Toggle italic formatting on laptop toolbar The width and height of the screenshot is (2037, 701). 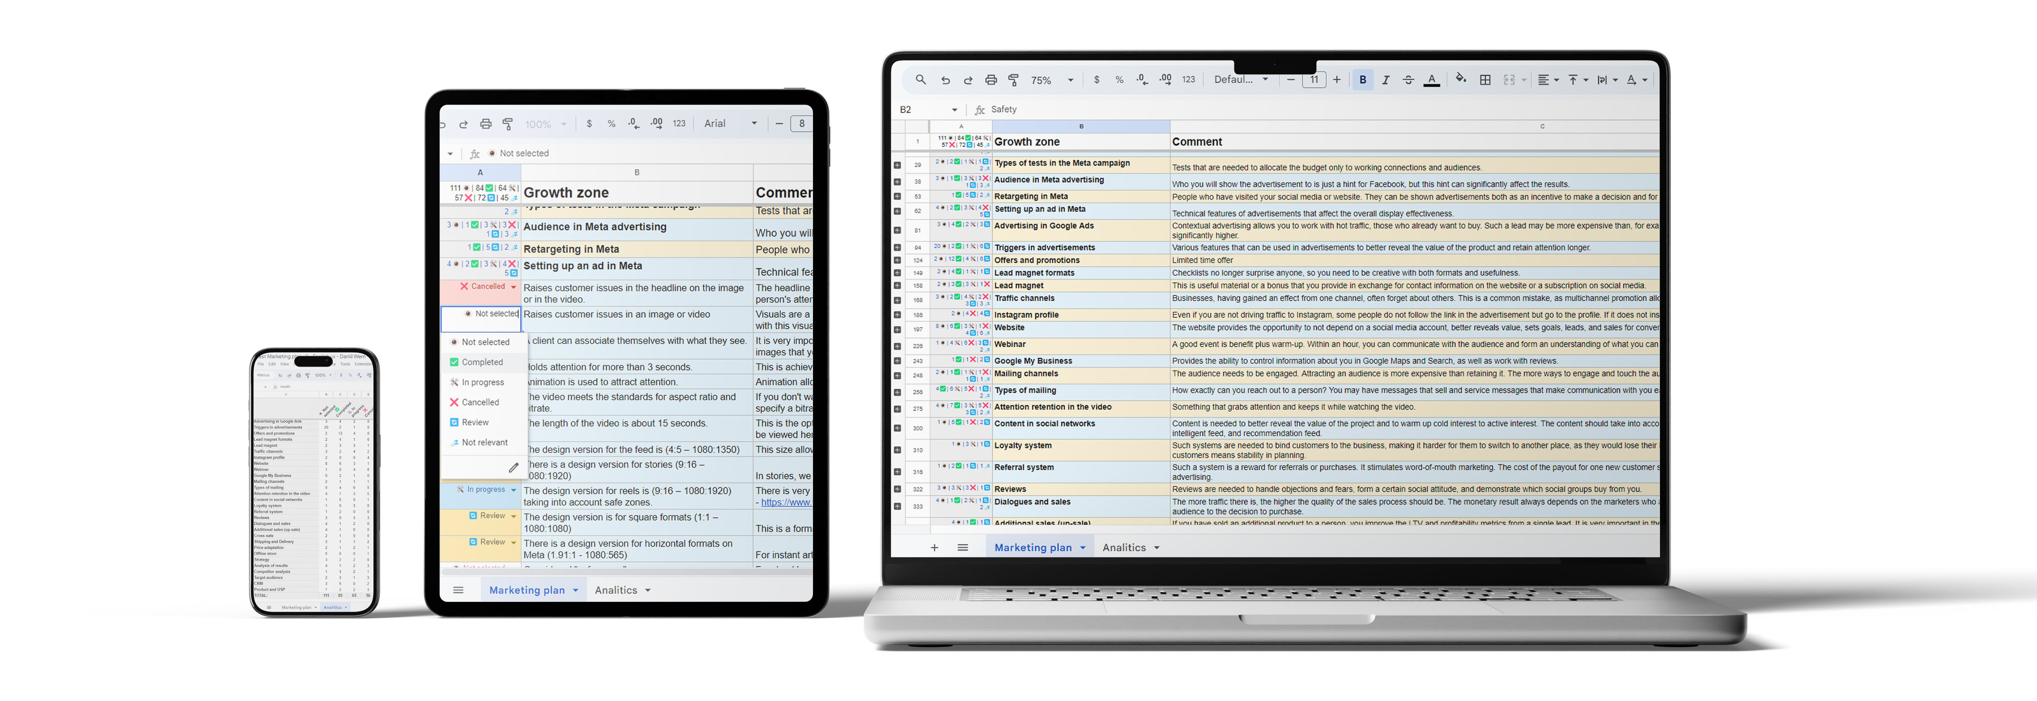1386,80
